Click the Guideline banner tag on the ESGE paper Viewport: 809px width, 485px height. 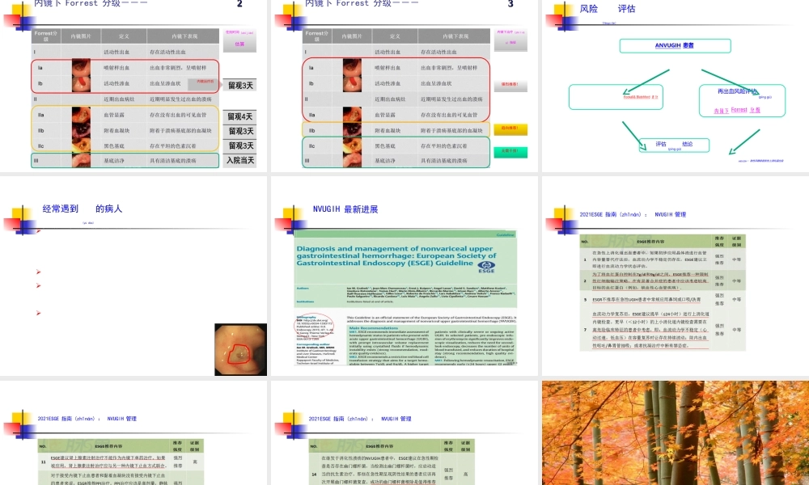504,234
